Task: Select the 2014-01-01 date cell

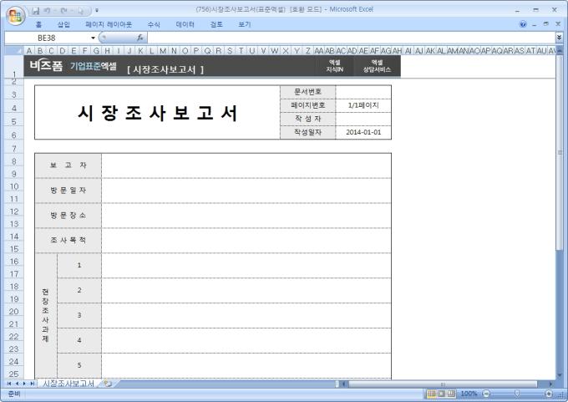Action: (363, 132)
